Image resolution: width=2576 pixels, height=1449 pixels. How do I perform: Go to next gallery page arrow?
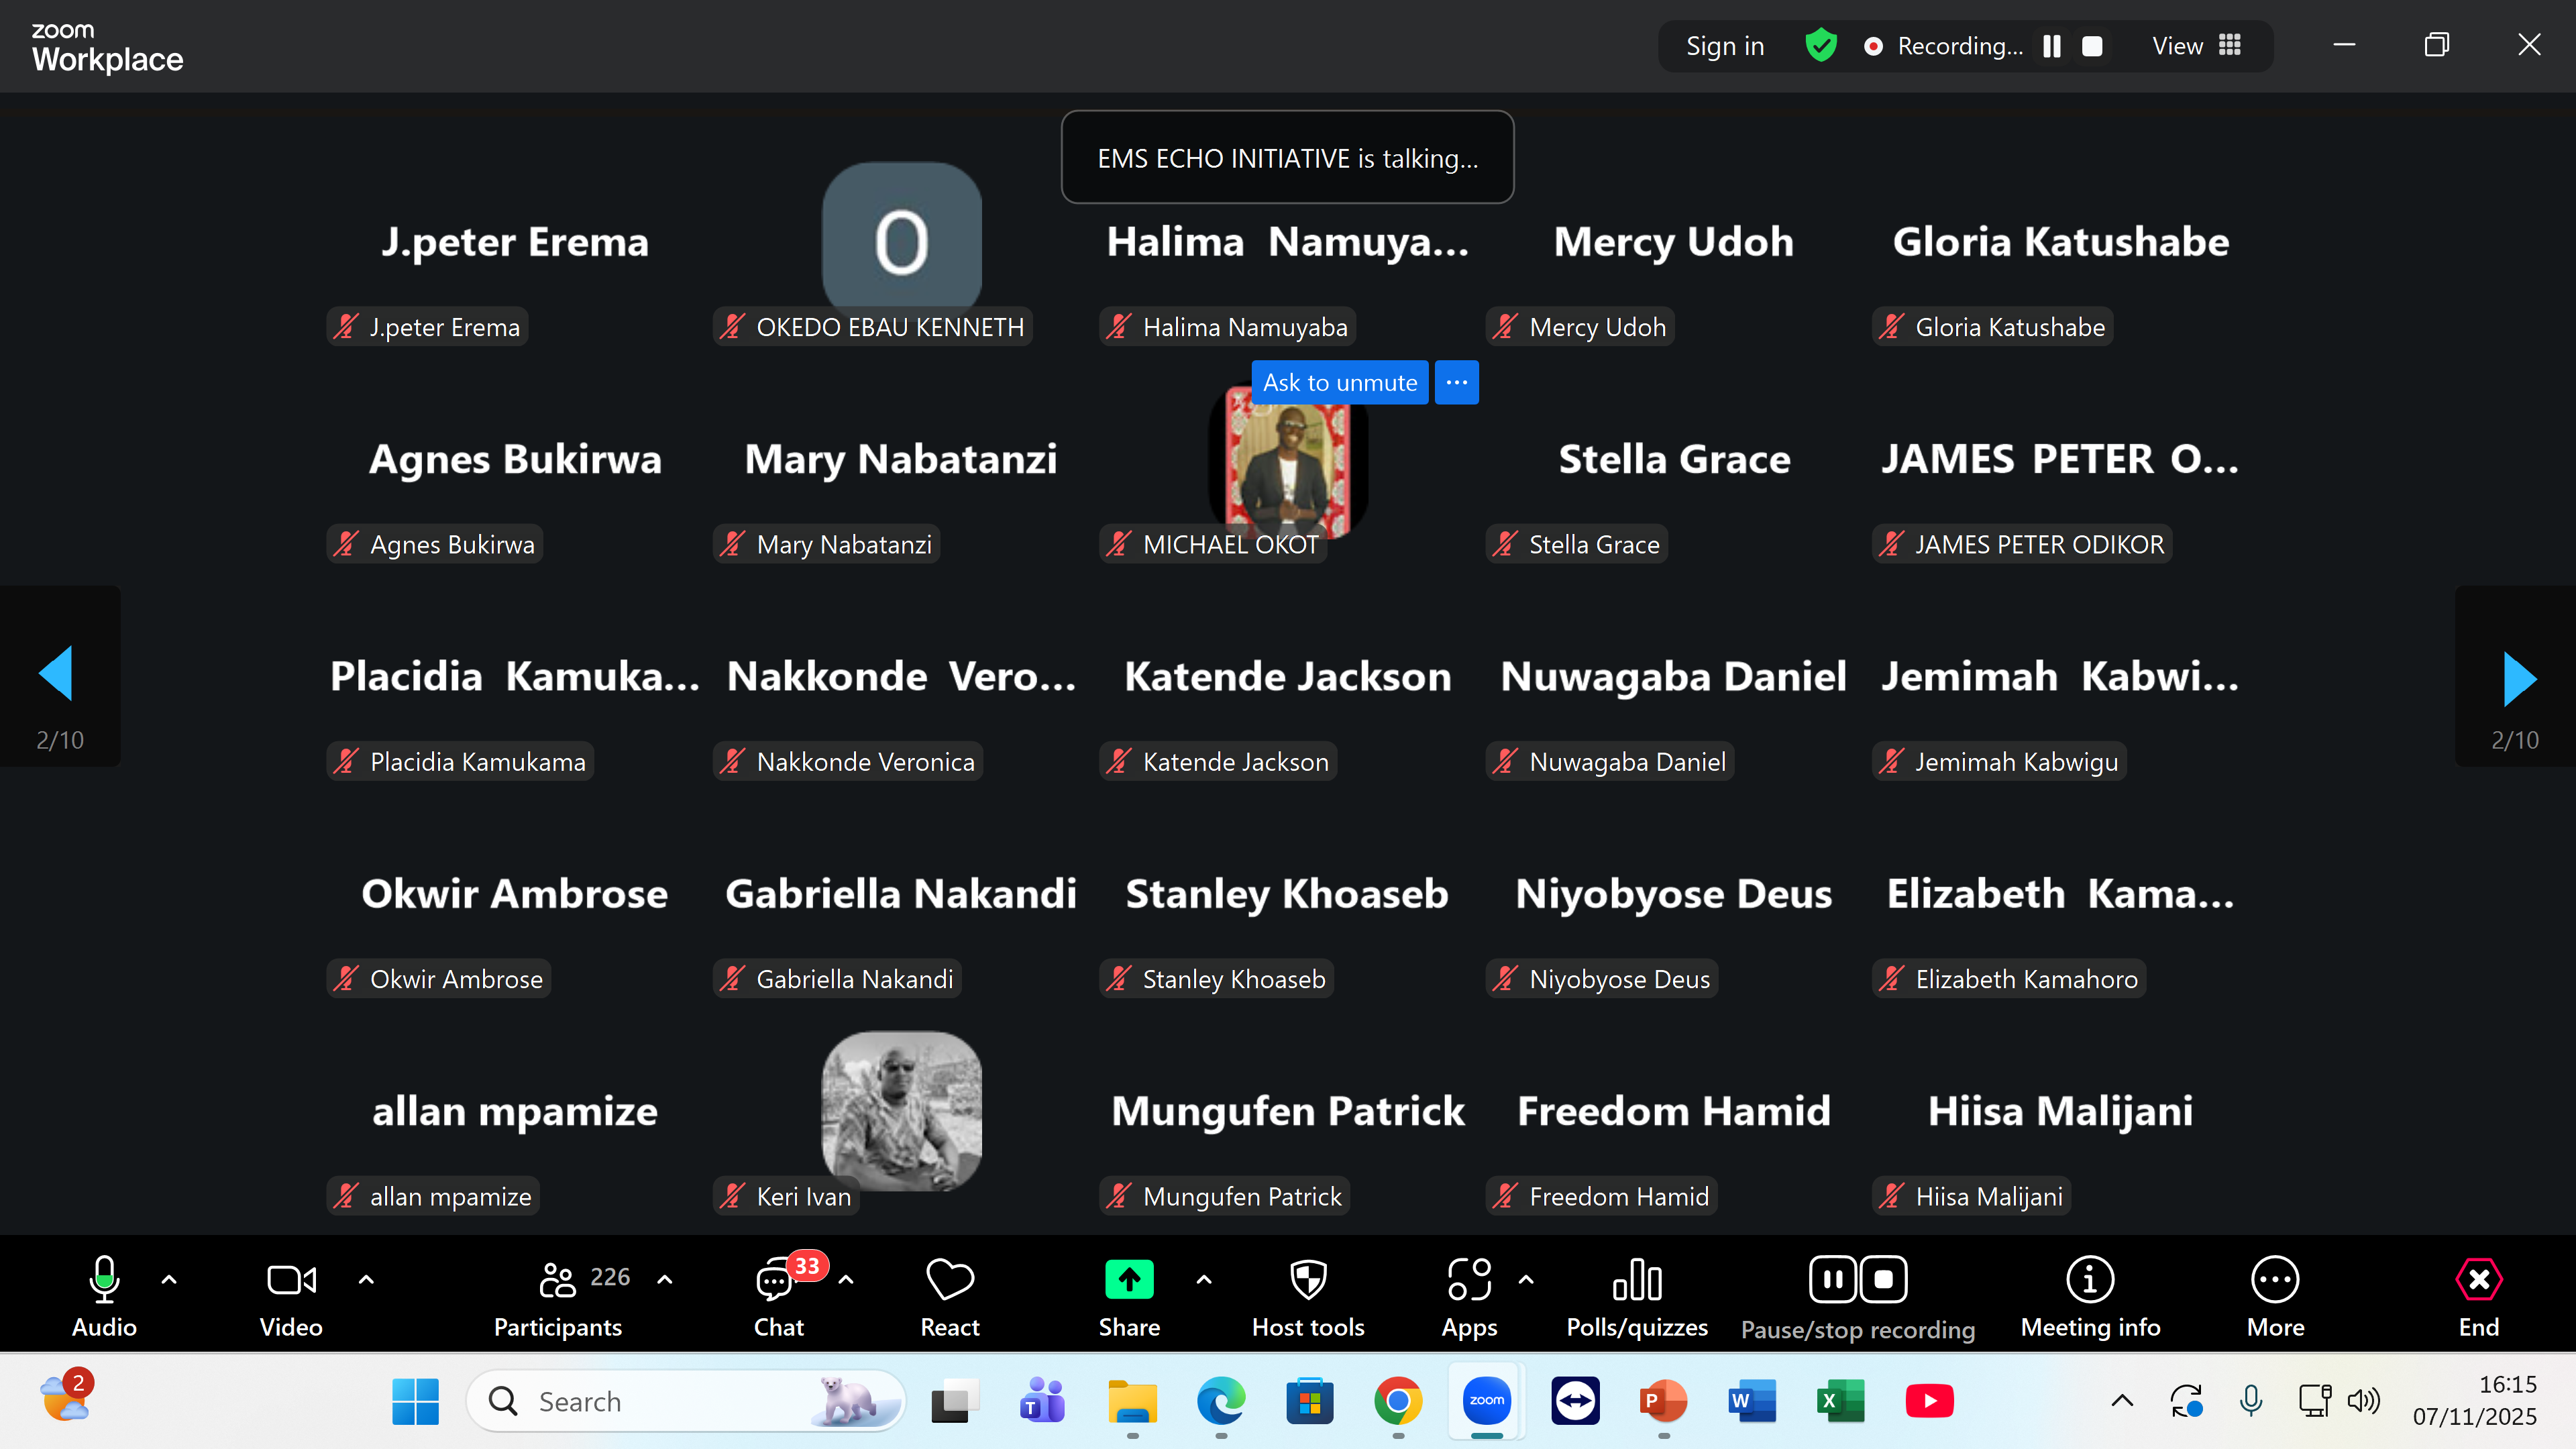pos(2517,678)
